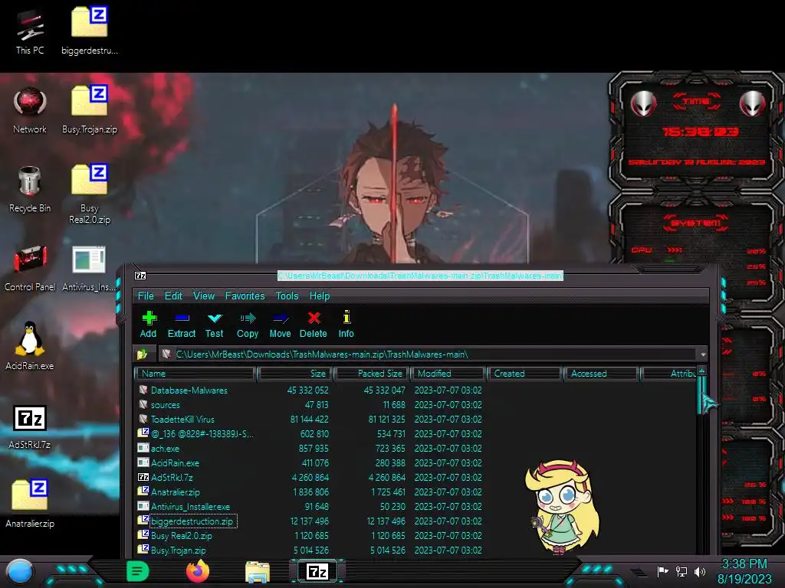Click the network tray icon
This screenshot has height=588, width=785.
tap(682, 571)
